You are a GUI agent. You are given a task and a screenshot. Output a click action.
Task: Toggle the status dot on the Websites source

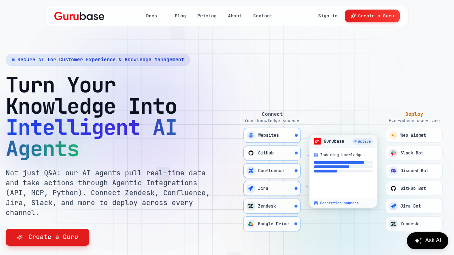296,135
